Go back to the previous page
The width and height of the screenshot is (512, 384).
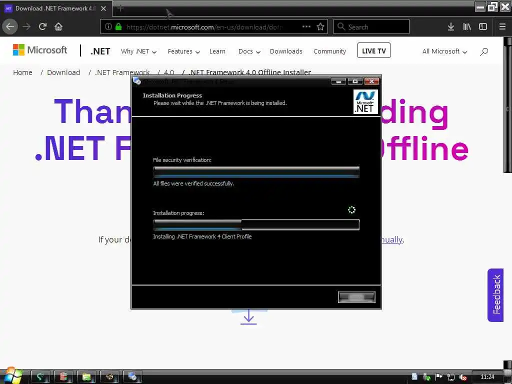10,27
